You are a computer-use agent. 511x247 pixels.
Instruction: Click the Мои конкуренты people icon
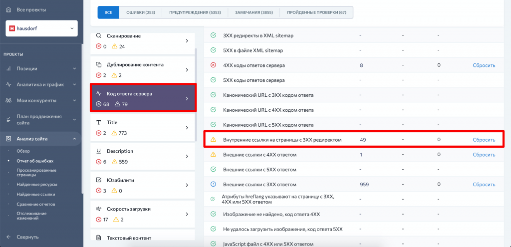coord(8,100)
